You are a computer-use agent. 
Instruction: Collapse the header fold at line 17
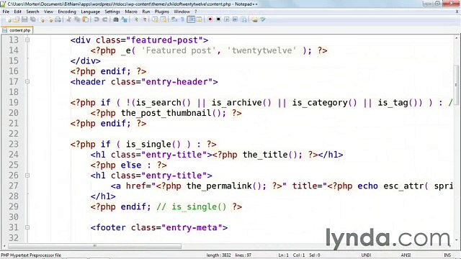coord(27,81)
